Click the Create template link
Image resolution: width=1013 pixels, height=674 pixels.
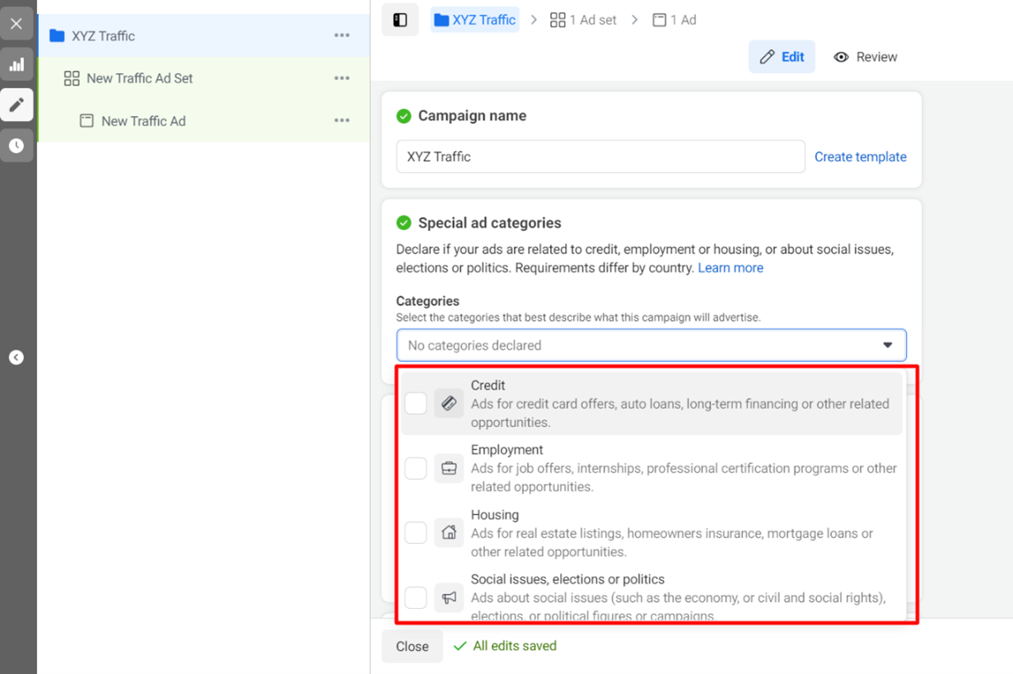click(860, 156)
